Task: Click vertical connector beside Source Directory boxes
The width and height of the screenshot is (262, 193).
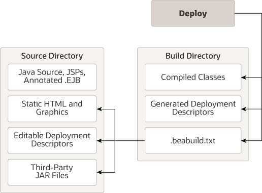Action: pyautogui.click(x=115, y=141)
